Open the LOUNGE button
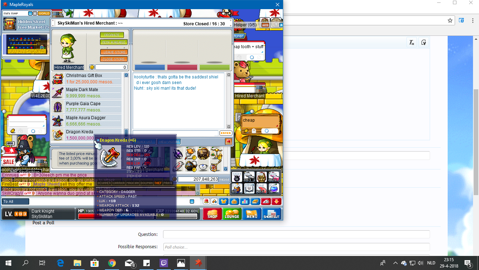Image resolution: width=479 pixels, height=270 pixels. point(232,214)
